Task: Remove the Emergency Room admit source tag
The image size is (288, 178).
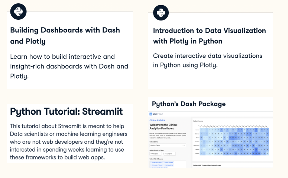Action: click(x=151, y=162)
